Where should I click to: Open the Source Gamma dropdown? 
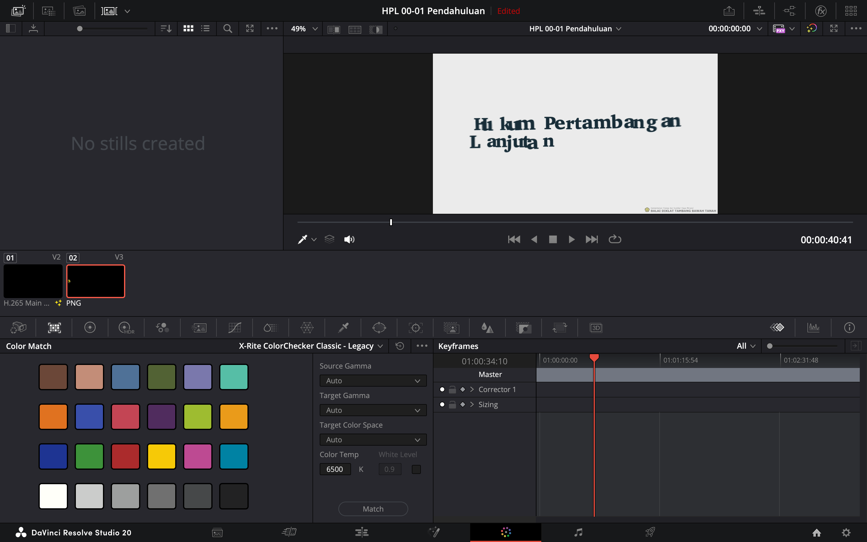[373, 381]
